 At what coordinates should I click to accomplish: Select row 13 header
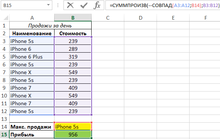pyautogui.click(x=4, y=119)
